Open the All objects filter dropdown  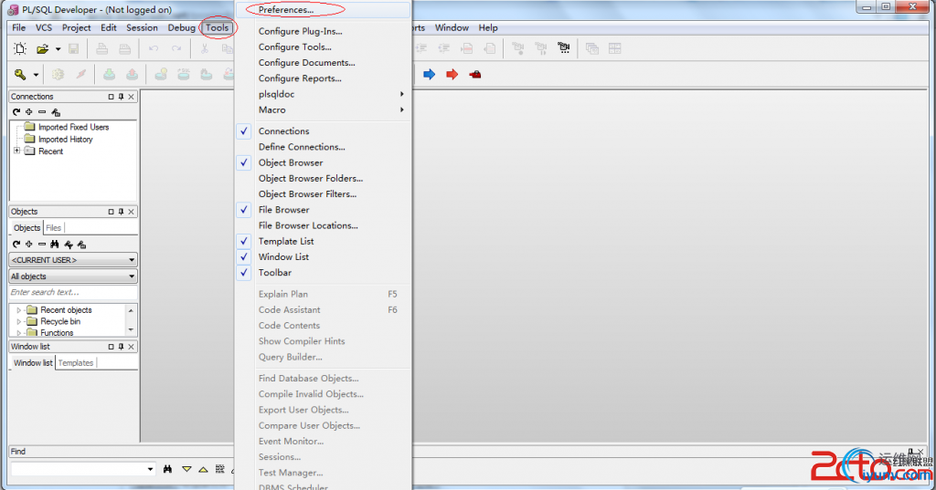tap(132, 276)
